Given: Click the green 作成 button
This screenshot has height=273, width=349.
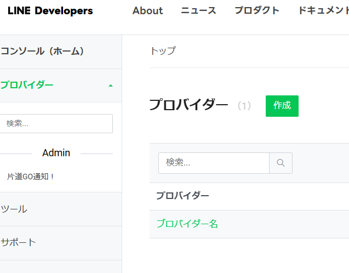Looking at the screenshot, I should point(282,106).
